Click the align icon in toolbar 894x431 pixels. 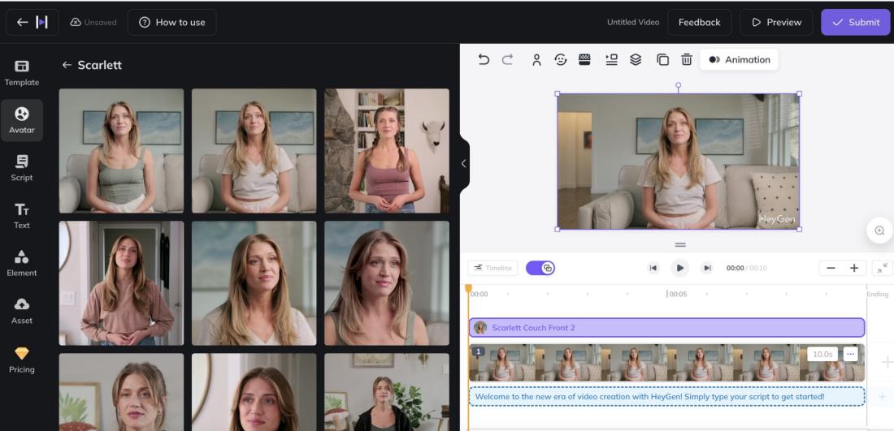point(611,59)
